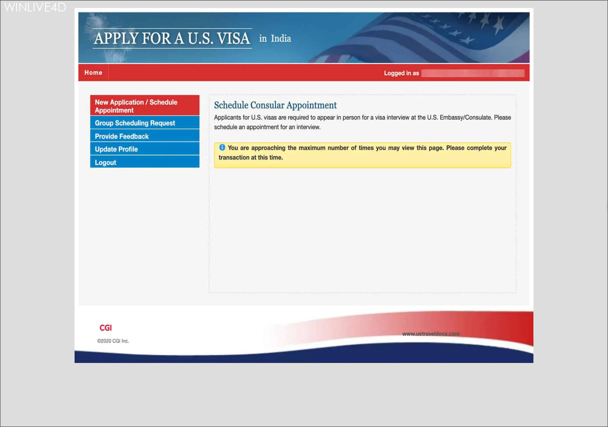Click the "in India" country label
Image resolution: width=608 pixels, height=427 pixels.
(x=275, y=39)
